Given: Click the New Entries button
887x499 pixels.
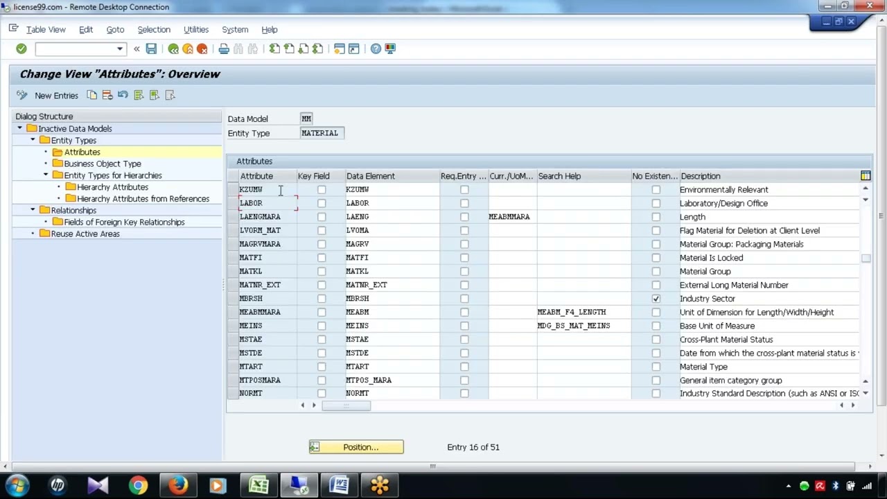Looking at the screenshot, I should 56,96.
